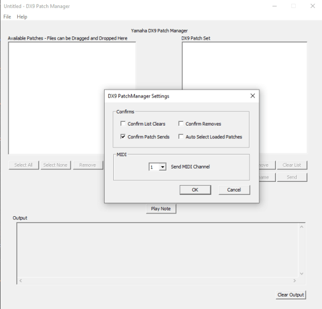Toggle the Confirm Removes checkbox
Image resolution: width=322 pixels, height=309 pixels.
(181, 124)
